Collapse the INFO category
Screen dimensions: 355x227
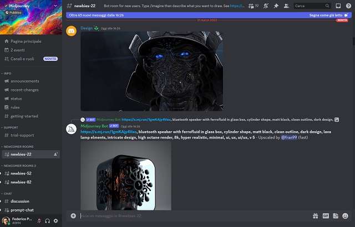coord(6,74)
